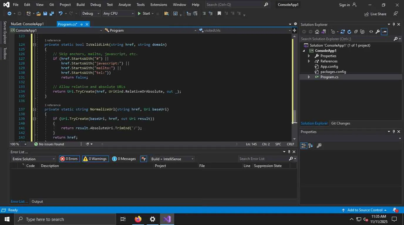Click the bookmark icon in toolbar
The image size is (404, 225).
tap(219, 13)
